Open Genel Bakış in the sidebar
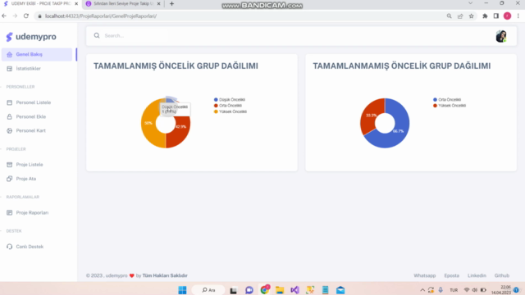This screenshot has height=295, width=525. click(37, 54)
